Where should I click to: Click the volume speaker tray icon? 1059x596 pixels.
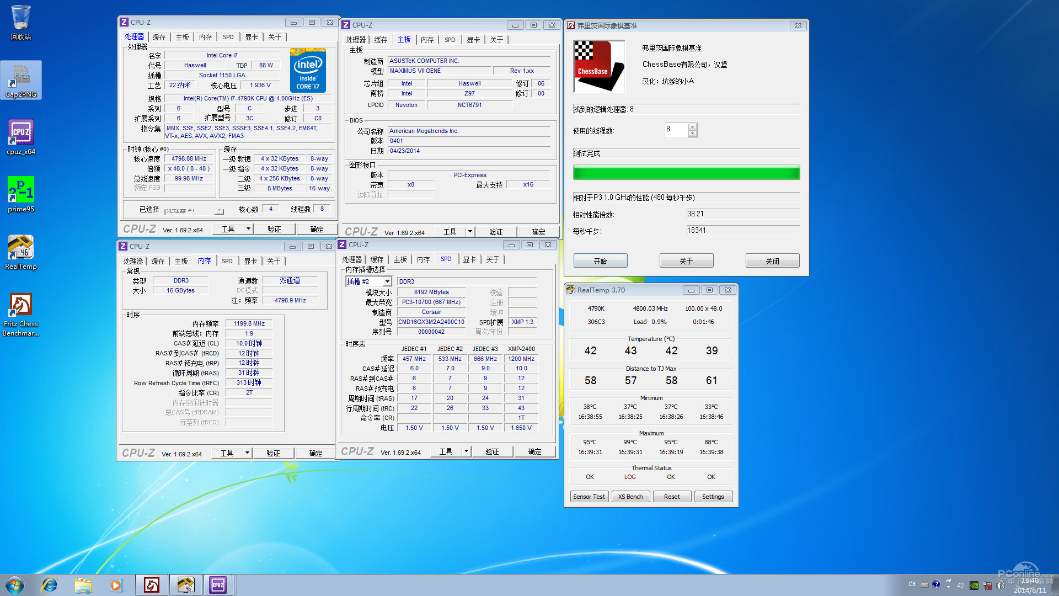[x=1000, y=585]
